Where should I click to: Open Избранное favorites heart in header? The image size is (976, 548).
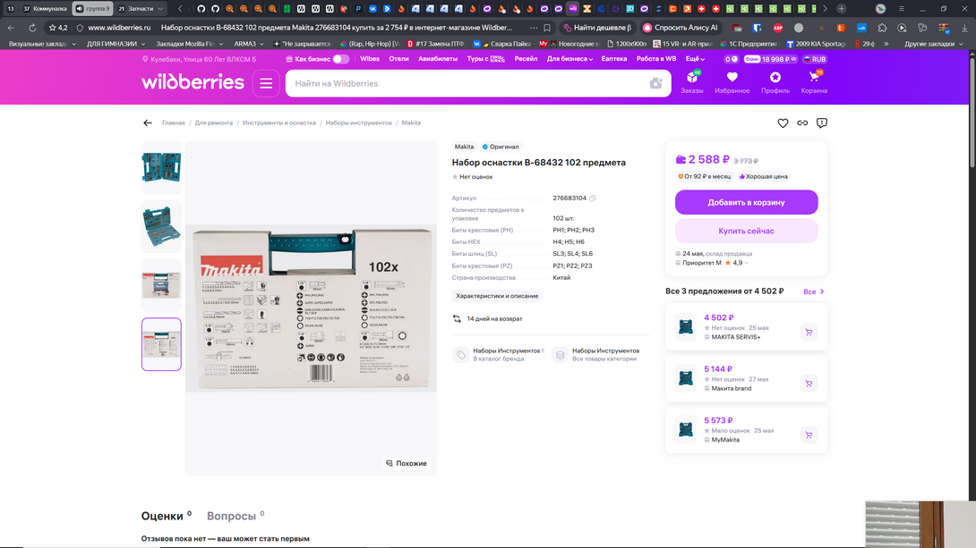[732, 82]
